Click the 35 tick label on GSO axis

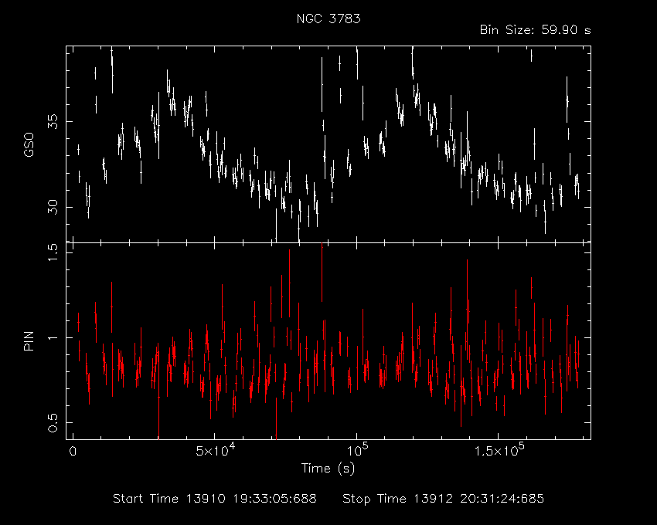pyautogui.click(x=53, y=121)
